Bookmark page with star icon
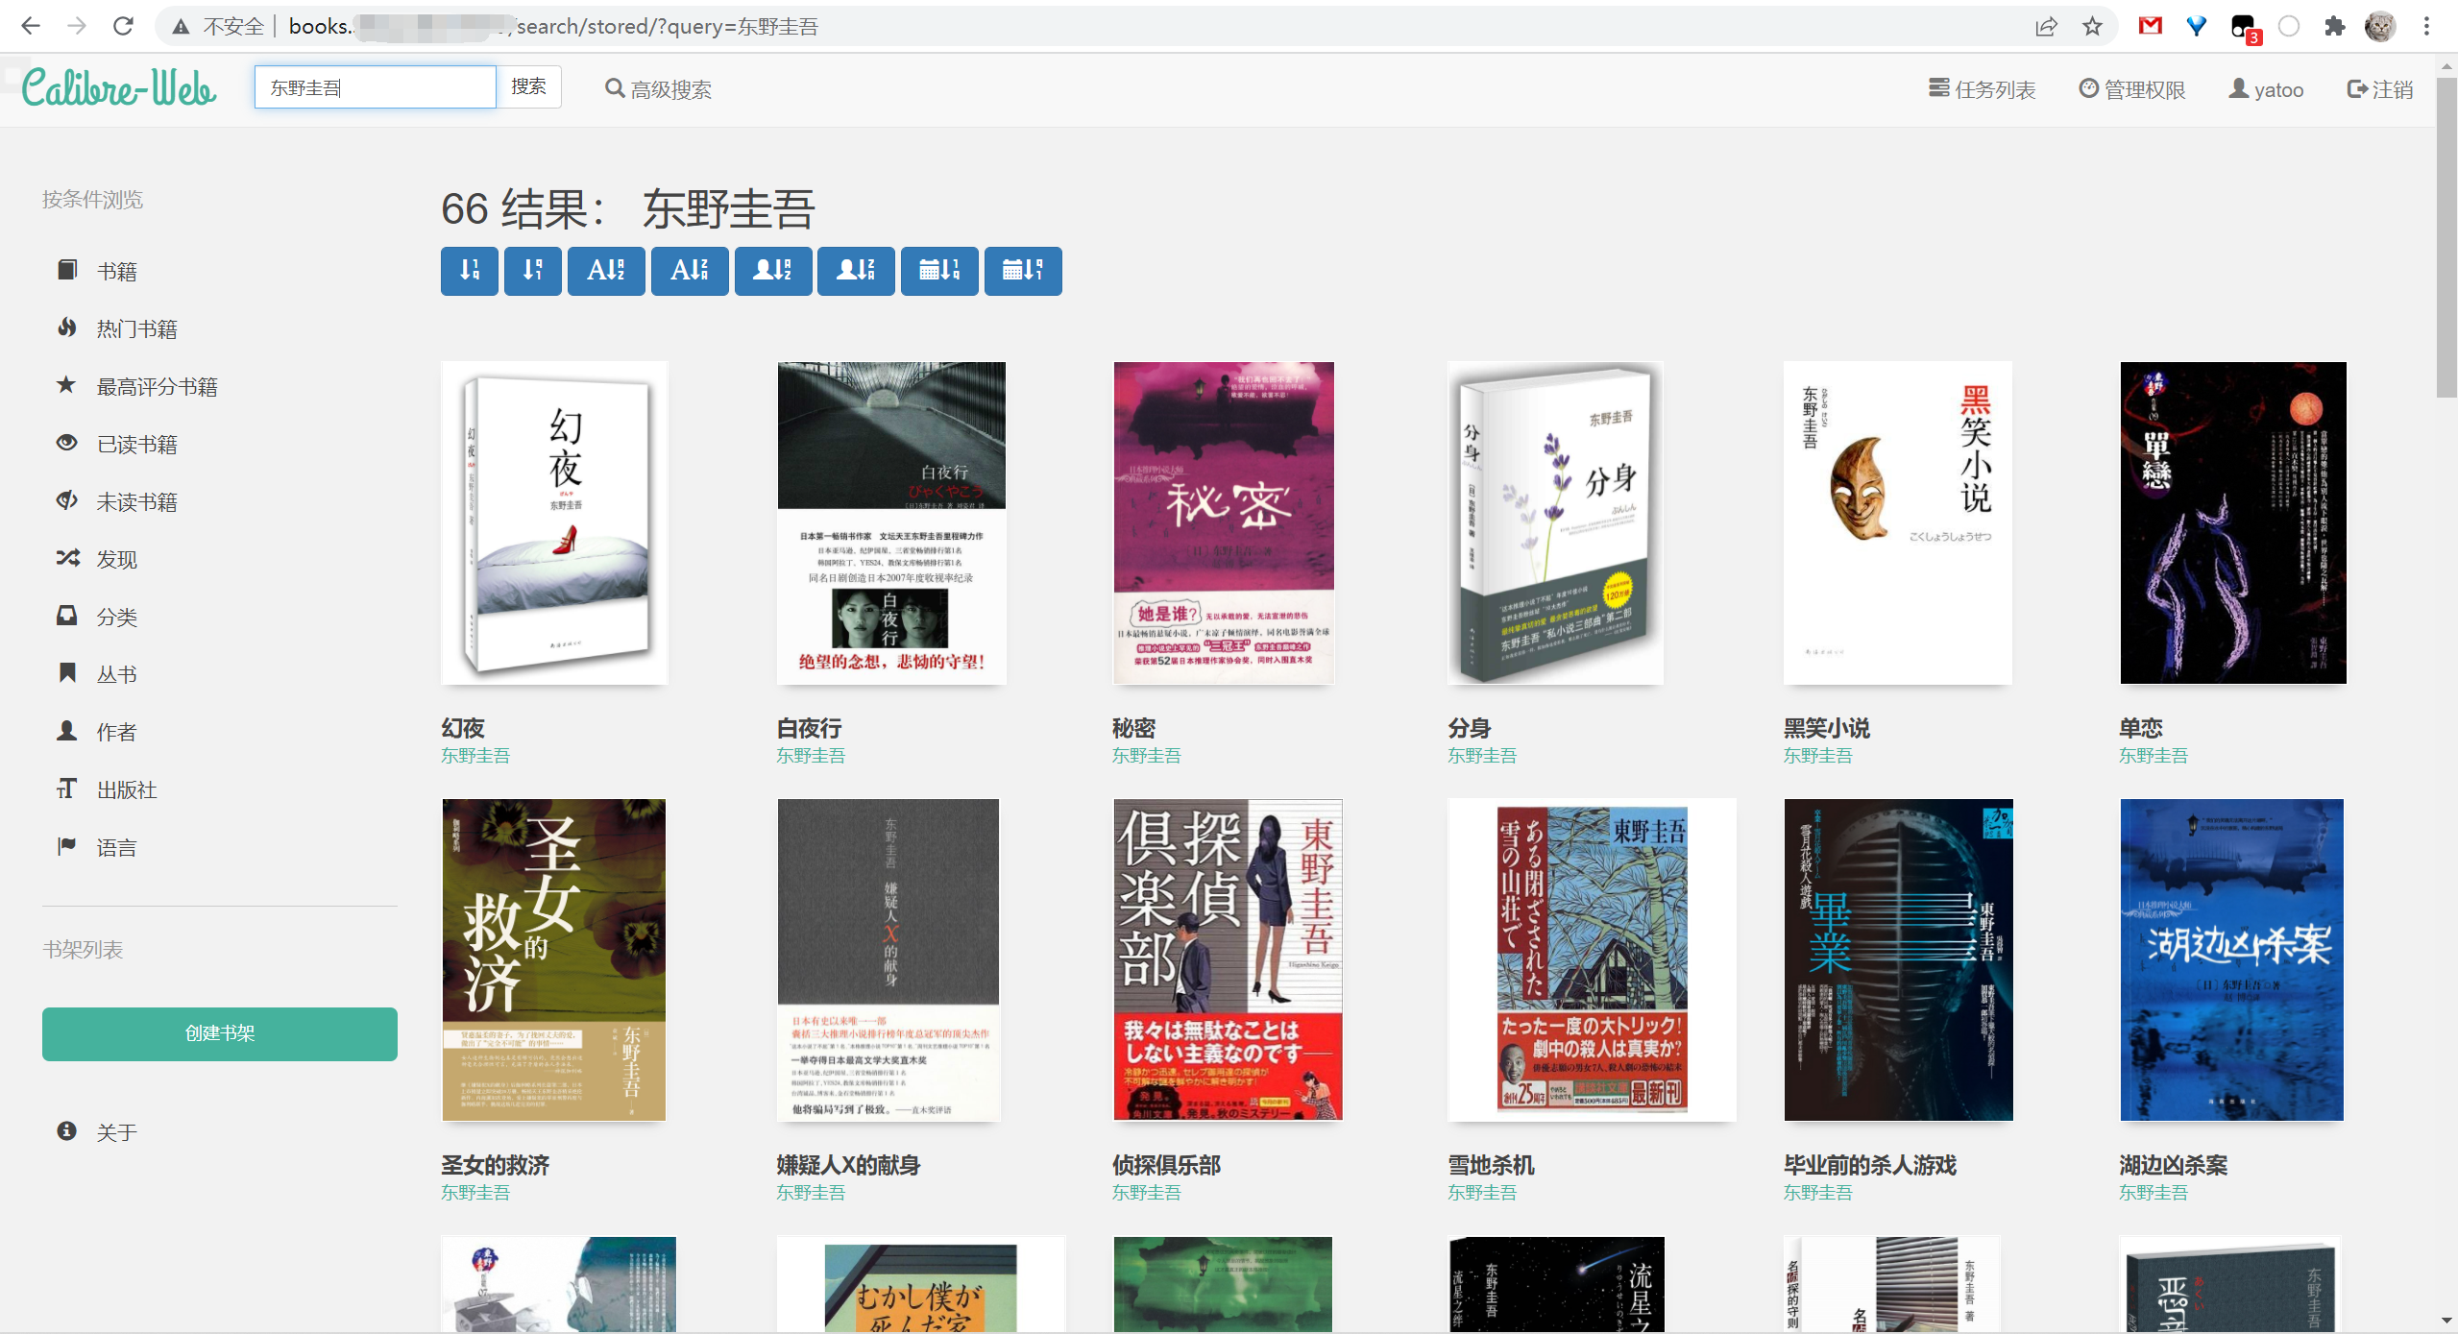The width and height of the screenshot is (2458, 1334). [x=2092, y=27]
